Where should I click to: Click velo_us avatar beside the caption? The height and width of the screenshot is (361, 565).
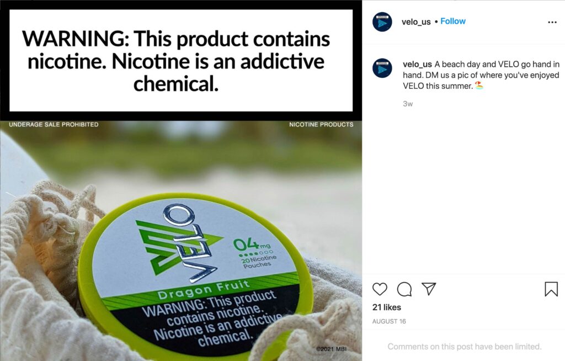382,68
